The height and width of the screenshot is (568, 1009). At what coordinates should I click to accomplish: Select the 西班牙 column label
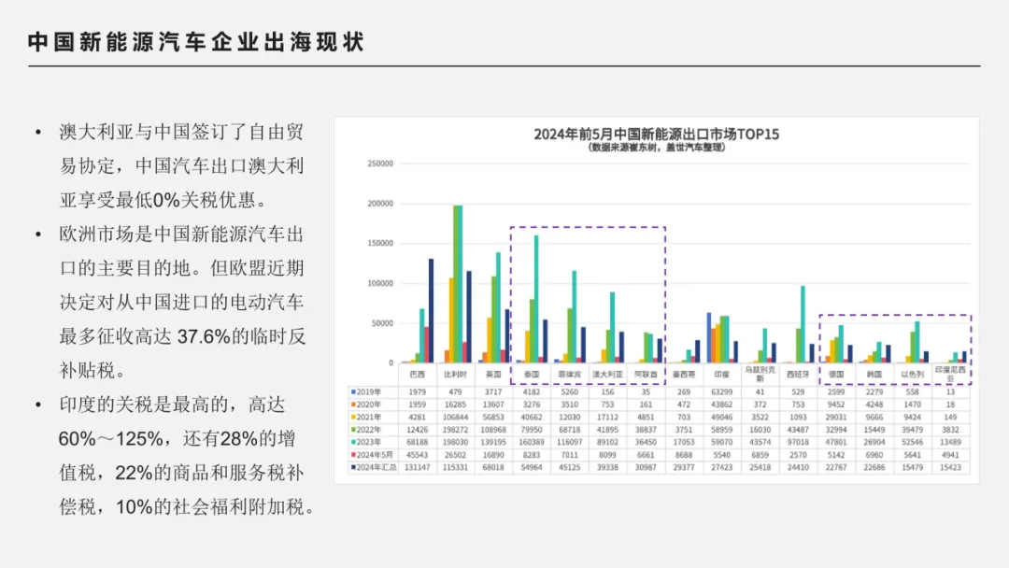pyautogui.click(x=799, y=374)
